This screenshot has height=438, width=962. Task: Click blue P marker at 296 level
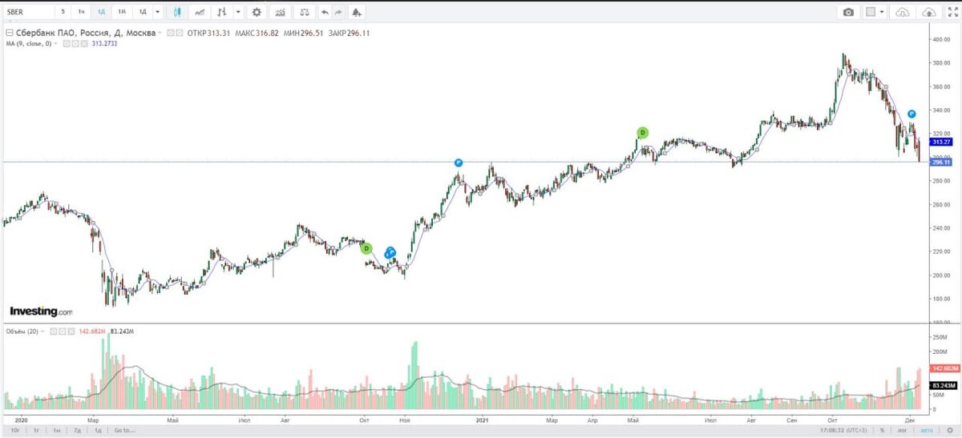(x=459, y=163)
